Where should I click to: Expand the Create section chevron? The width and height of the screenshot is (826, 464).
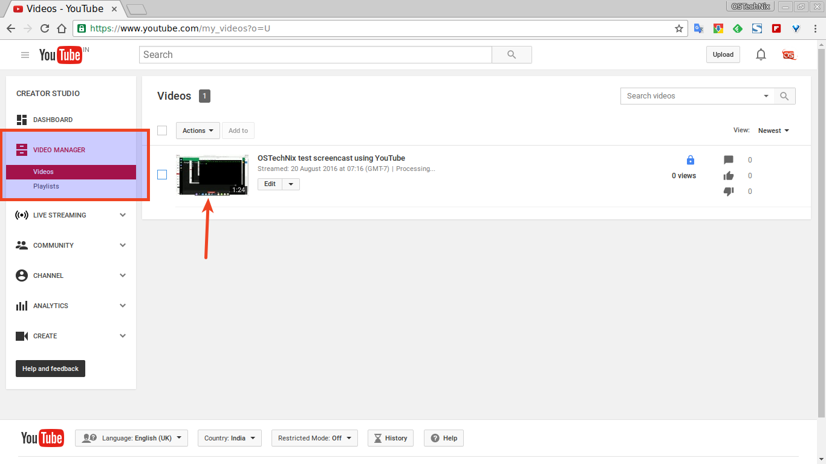coord(123,336)
